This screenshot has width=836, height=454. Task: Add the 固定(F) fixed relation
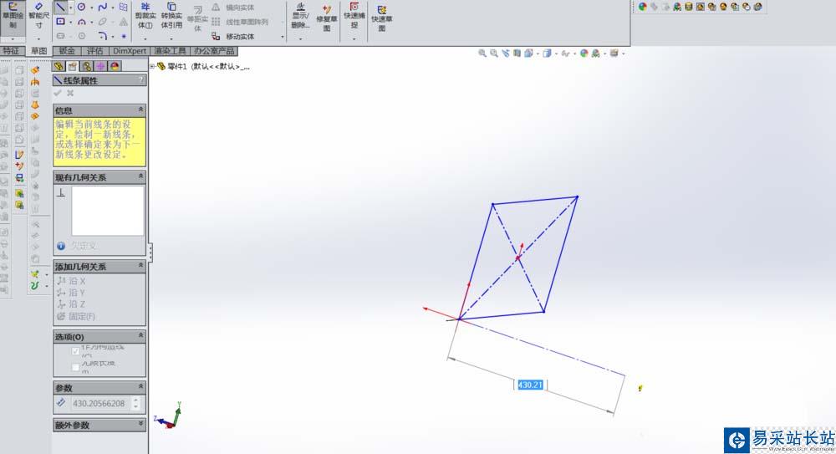click(76, 316)
